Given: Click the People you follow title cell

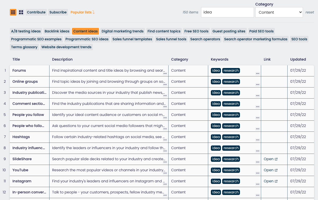Looking at the screenshot, I should (x=30, y=115).
